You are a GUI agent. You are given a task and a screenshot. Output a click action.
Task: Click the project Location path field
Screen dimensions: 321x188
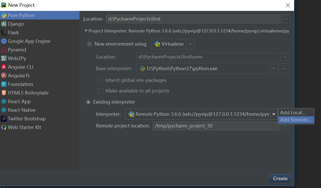(193, 19)
